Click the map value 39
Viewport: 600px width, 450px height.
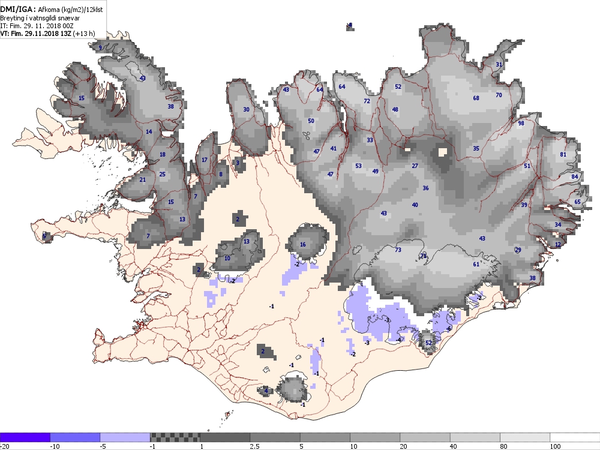pos(524,205)
